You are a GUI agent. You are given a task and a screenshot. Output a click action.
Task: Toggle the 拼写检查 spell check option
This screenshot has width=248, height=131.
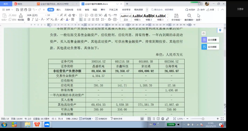tap(86, 119)
